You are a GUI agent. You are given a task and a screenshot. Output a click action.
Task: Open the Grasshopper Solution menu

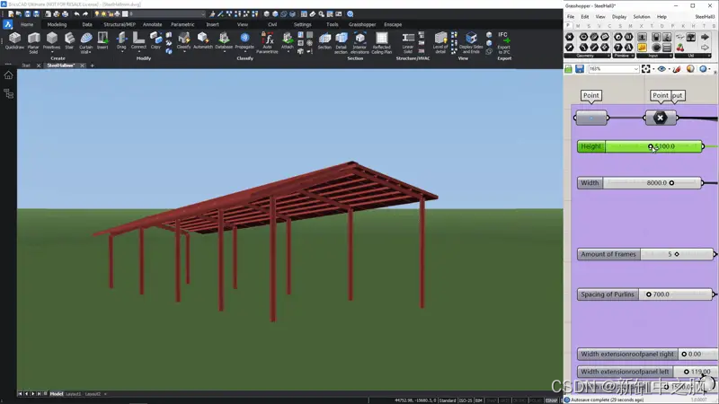coord(642,16)
